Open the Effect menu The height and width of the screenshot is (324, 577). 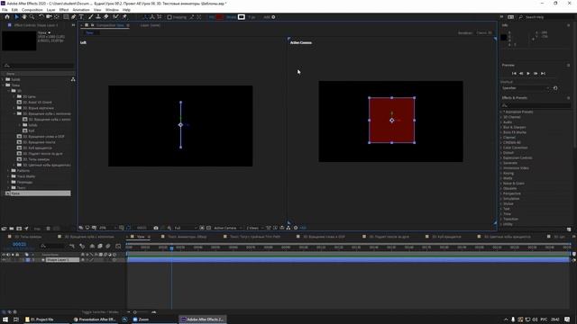click(x=64, y=10)
